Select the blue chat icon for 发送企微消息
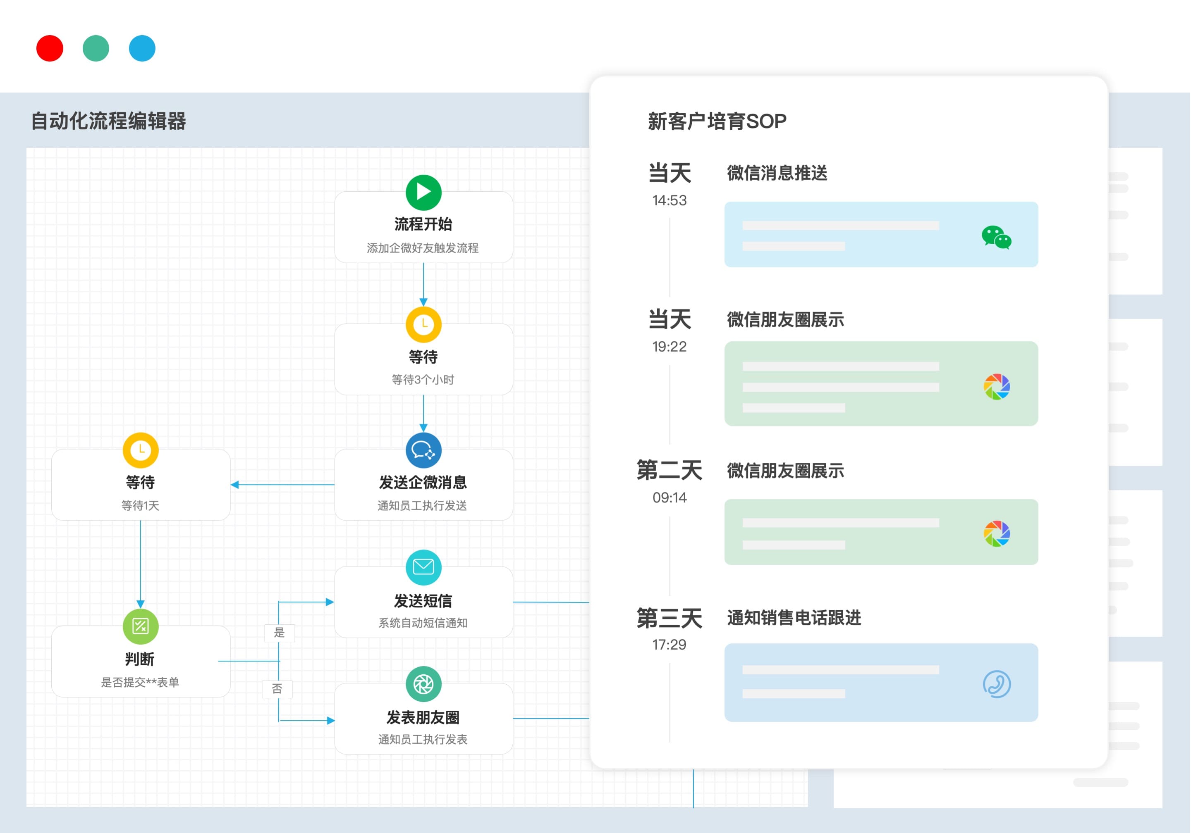This screenshot has height=833, width=1191. pyautogui.click(x=423, y=450)
